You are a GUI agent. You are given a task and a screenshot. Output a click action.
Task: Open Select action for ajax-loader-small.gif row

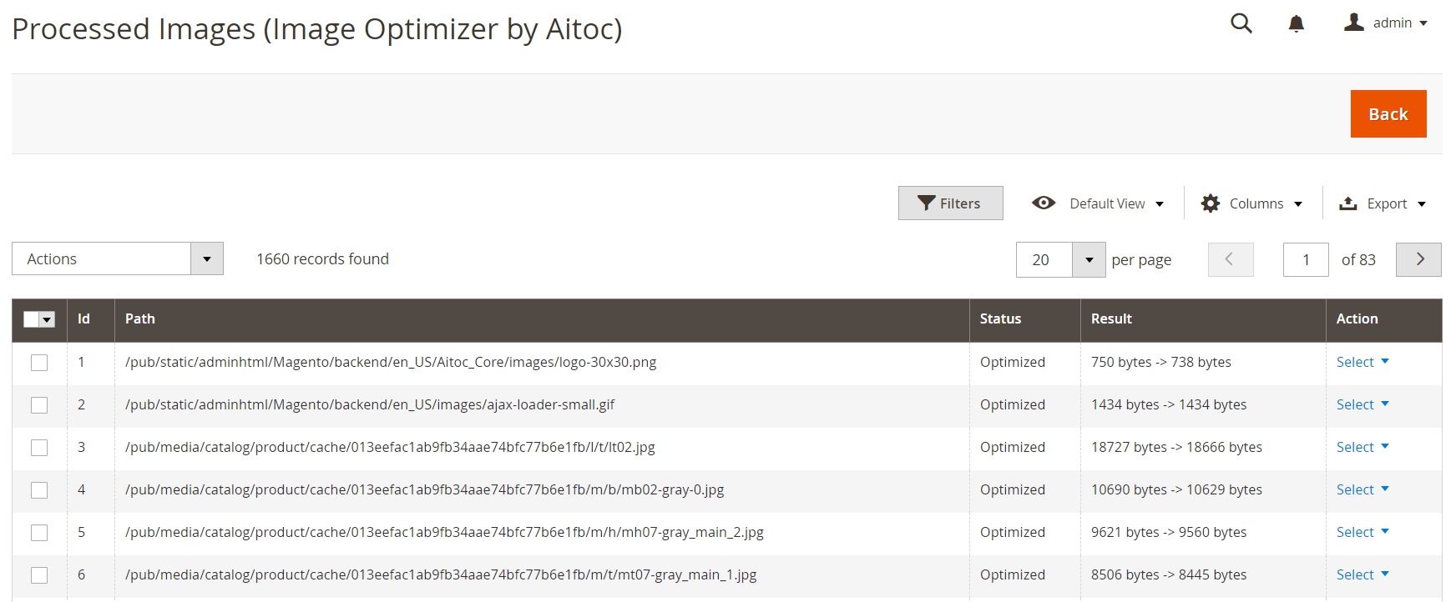coord(1362,404)
